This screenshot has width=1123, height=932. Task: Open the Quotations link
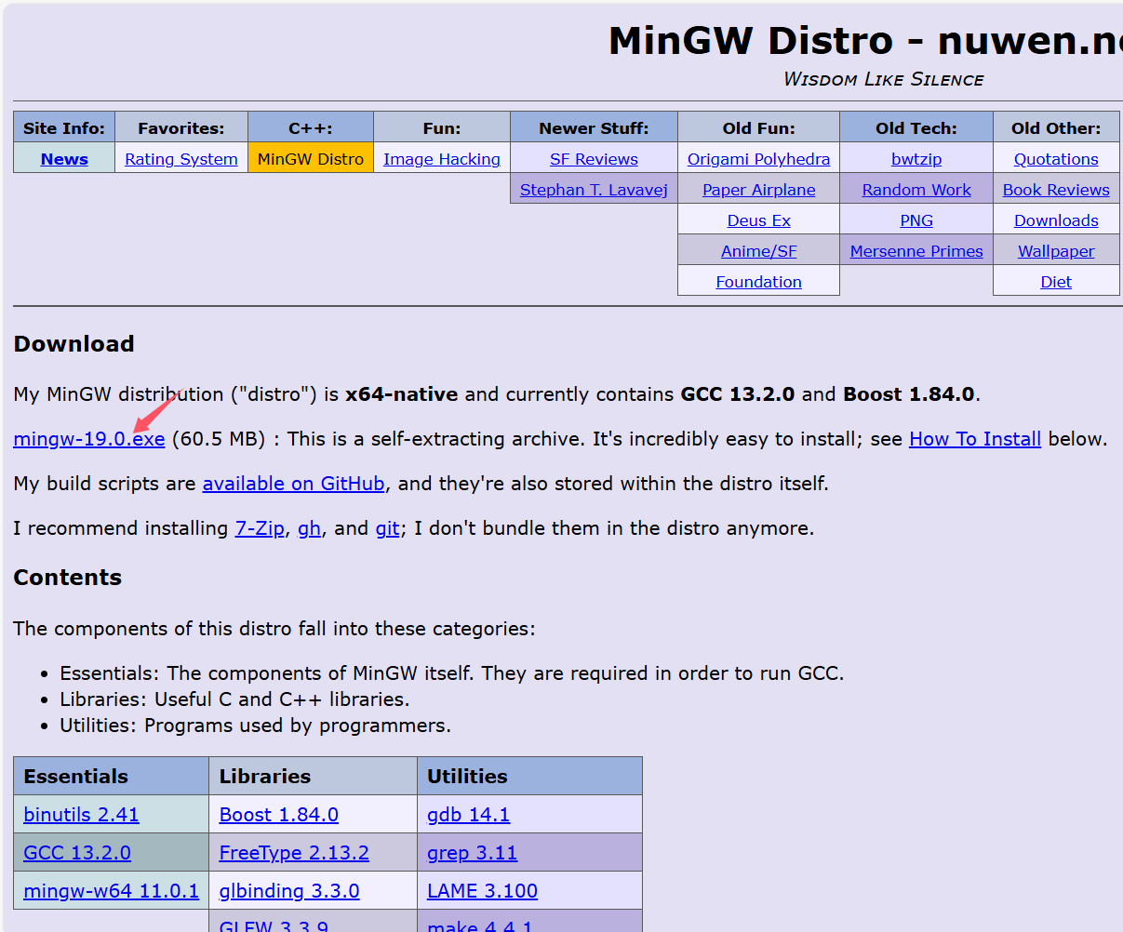[1056, 159]
